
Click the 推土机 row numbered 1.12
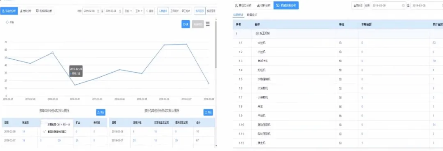coord(338,143)
